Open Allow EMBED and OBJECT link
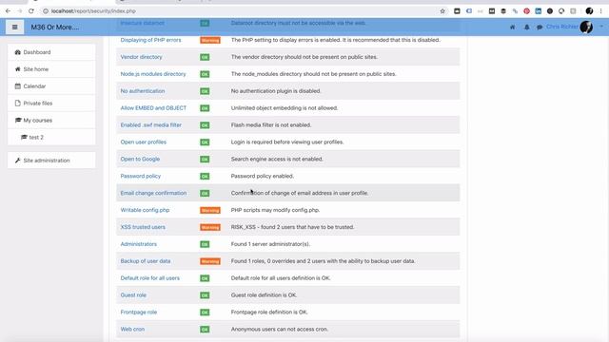Image resolution: width=609 pixels, height=342 pixels. pos(153,108)
